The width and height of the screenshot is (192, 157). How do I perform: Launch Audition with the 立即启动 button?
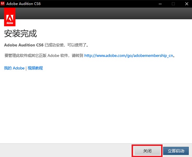pos(176,150)
